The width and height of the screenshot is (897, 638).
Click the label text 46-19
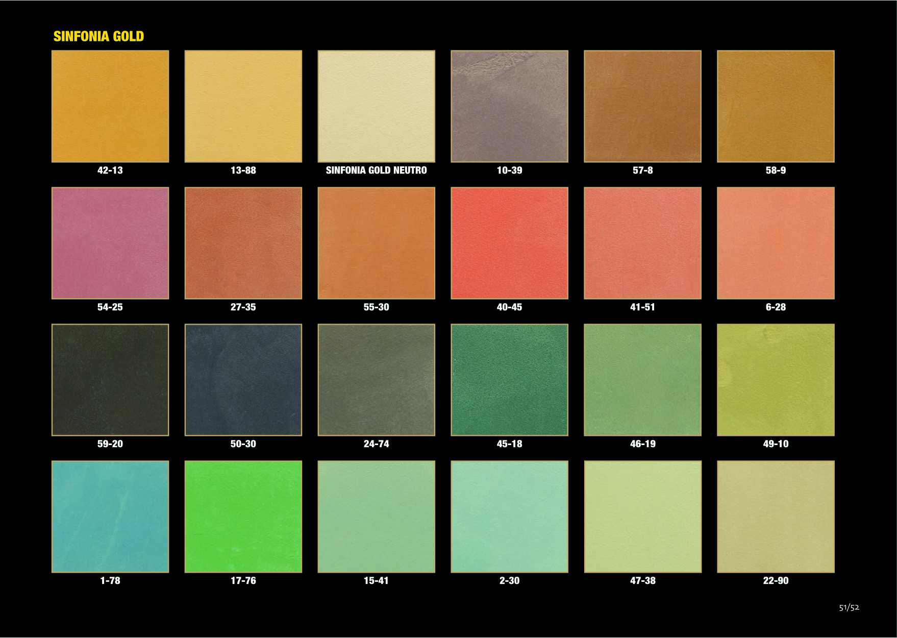(643, 444)
